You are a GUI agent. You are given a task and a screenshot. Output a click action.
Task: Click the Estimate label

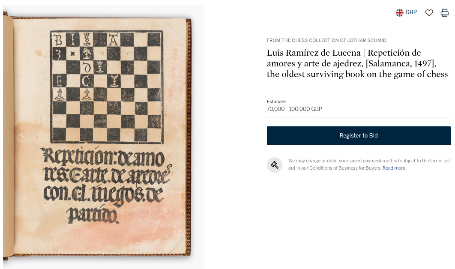click(276, 102)
